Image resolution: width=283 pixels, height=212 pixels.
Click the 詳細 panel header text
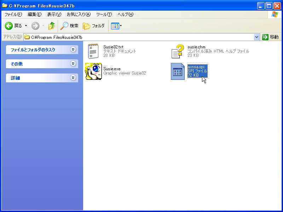[15, 78]
